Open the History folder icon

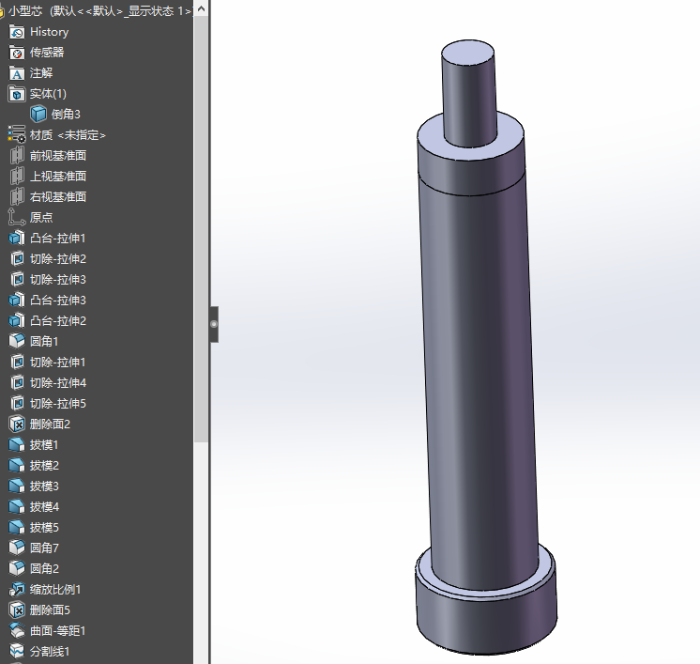click(17, 32)
